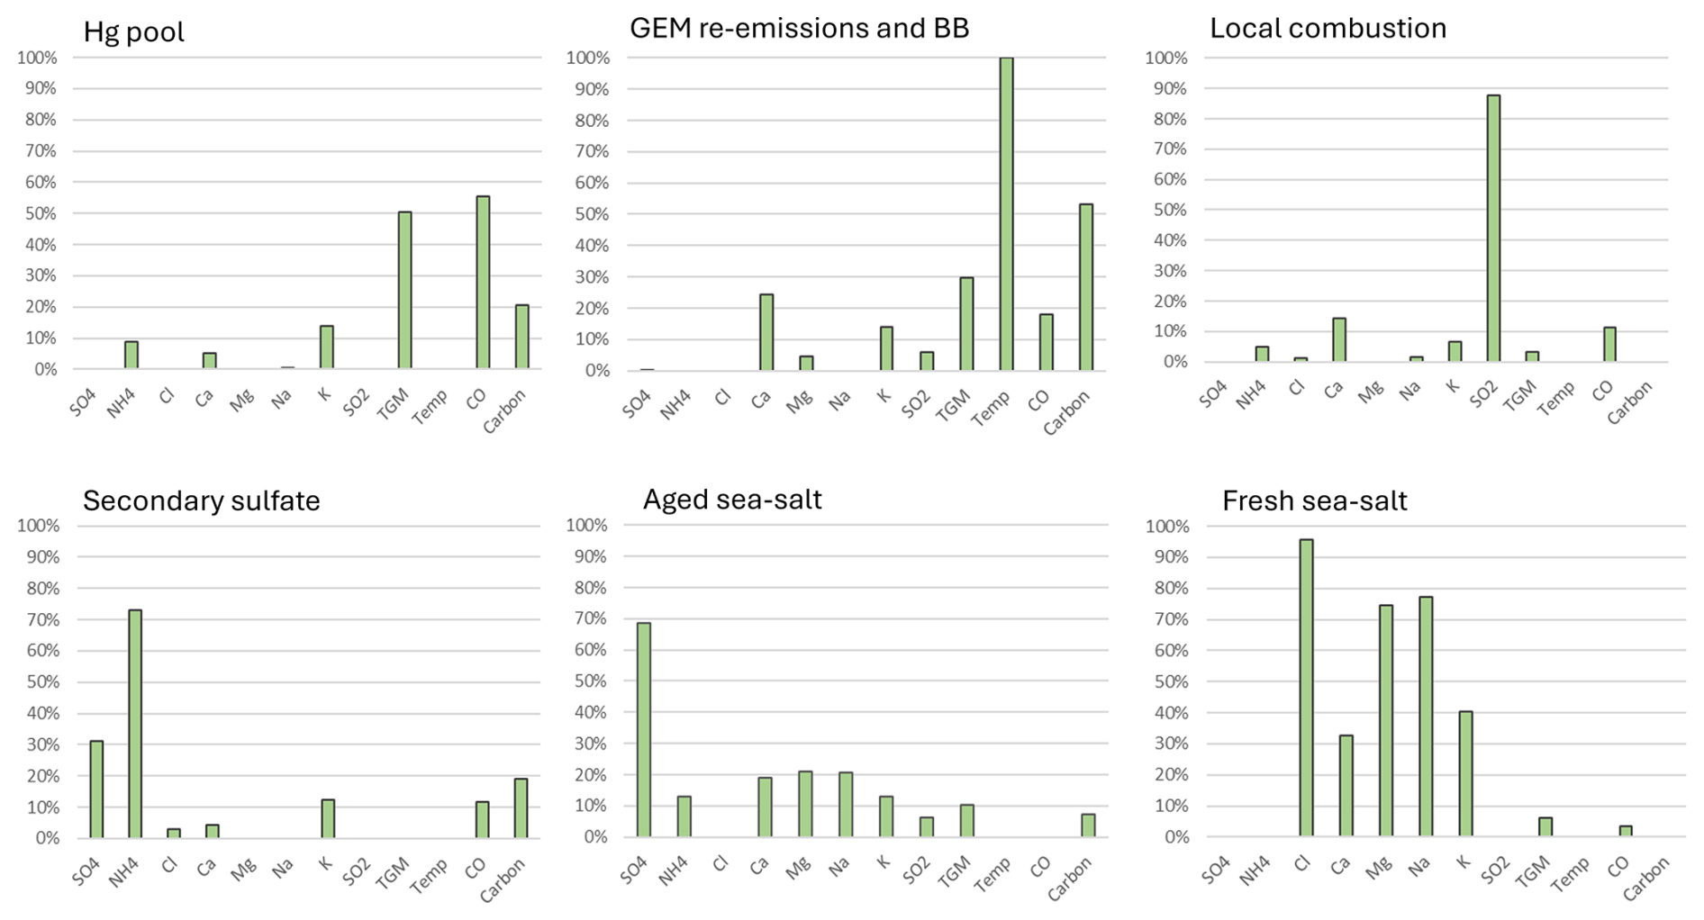
Task: Select the CO bar in Hg pool chart
Action: click(483, 283)
